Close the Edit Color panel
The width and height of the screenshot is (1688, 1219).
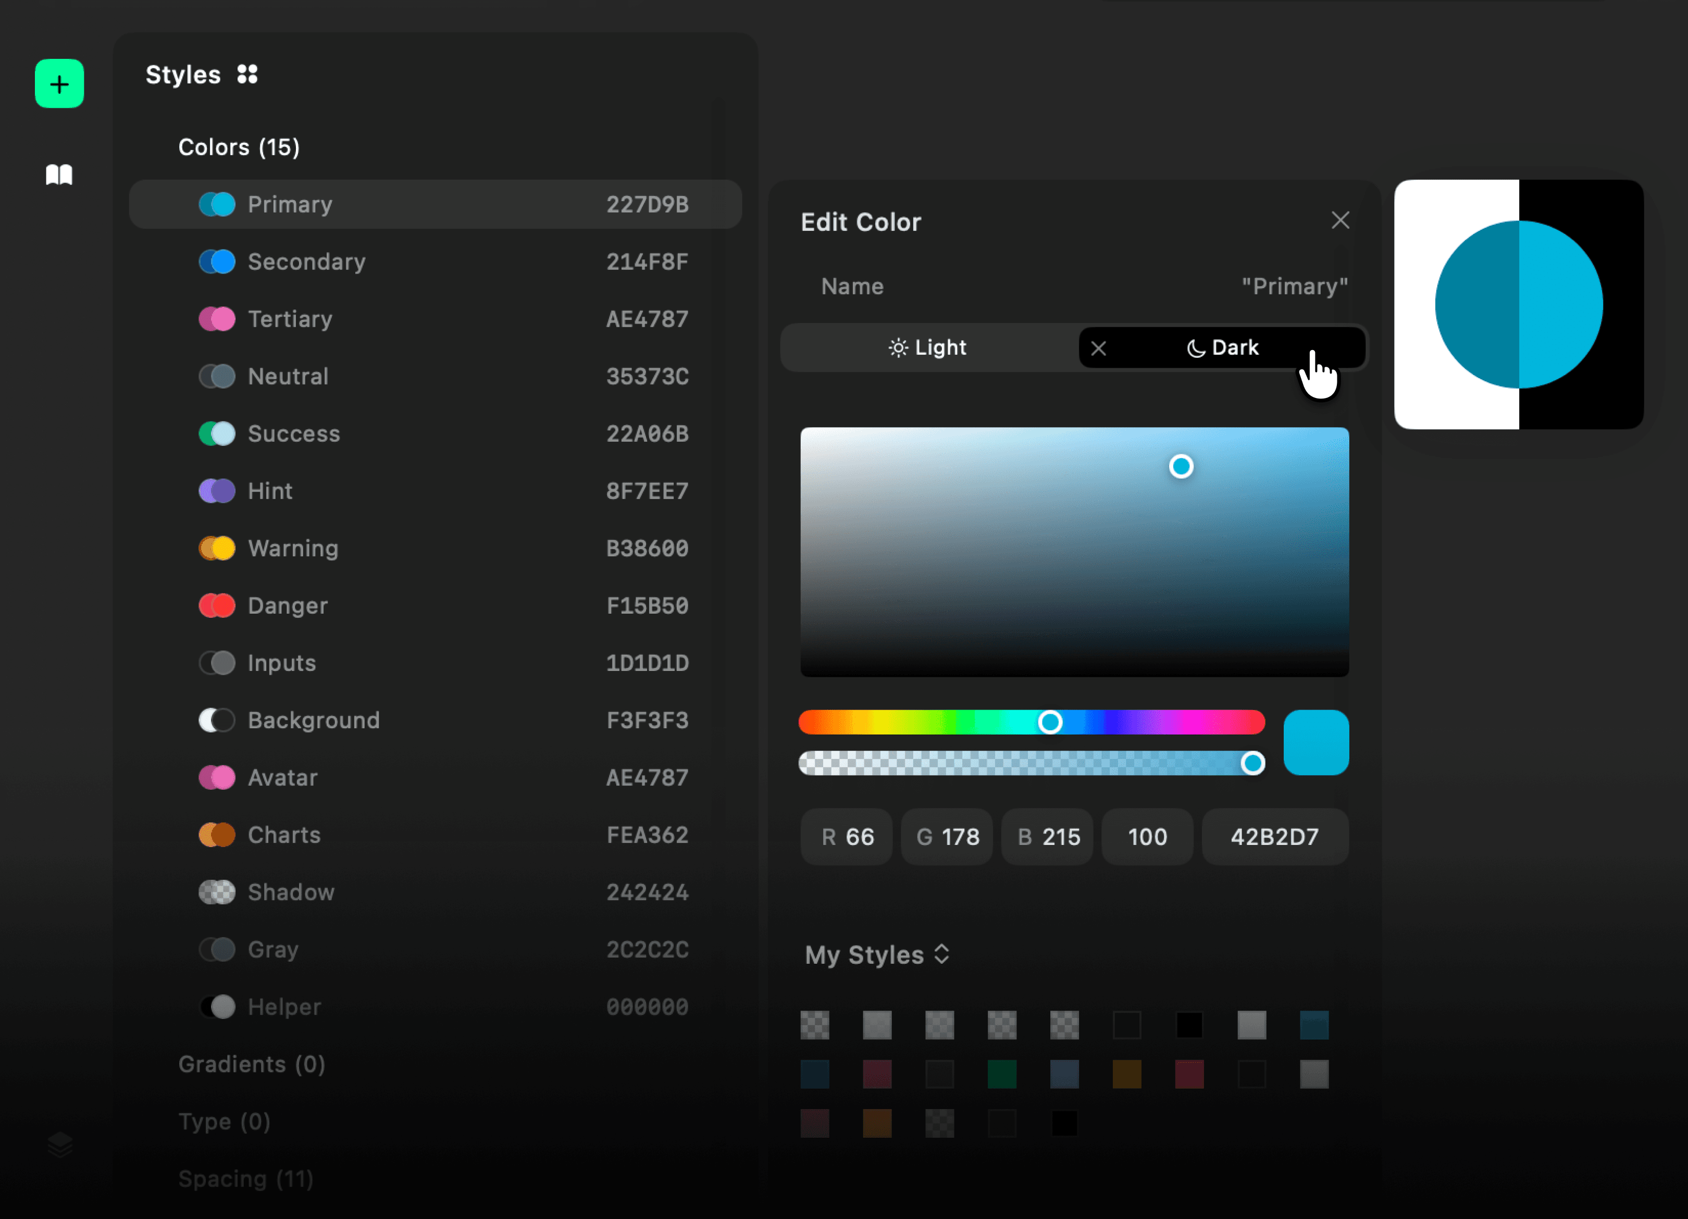(1339, 220)
